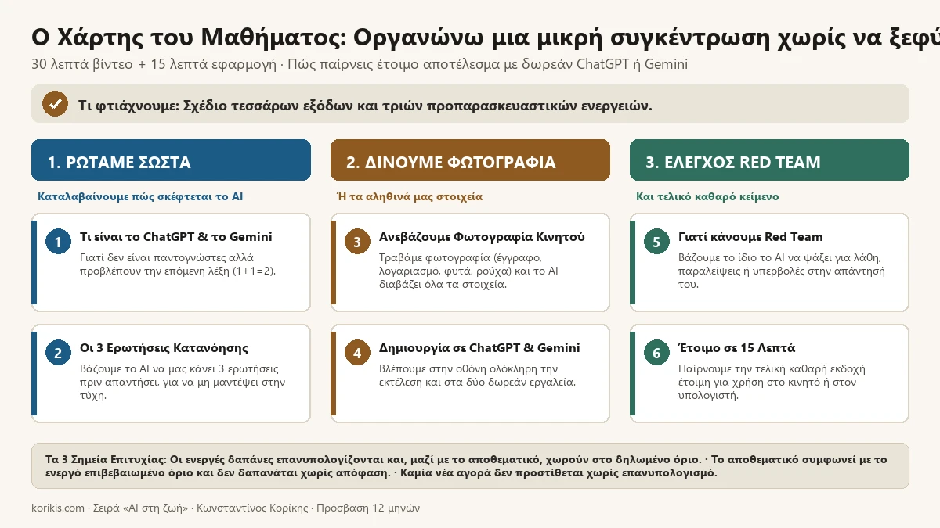Click the number 5 circle badge
The width and height of the screenshot is (940, 528).
[656, 242]
